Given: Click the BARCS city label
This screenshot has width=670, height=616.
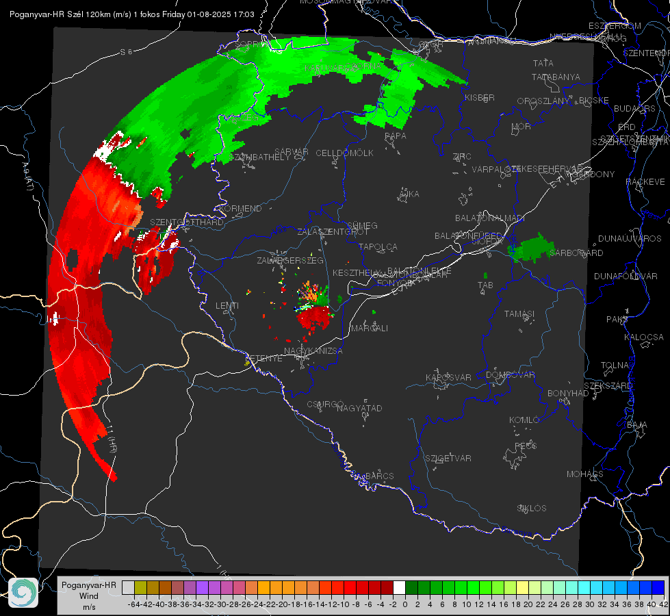Looking at the screenshot, I should pyautogui.click(x=379, y=476).
